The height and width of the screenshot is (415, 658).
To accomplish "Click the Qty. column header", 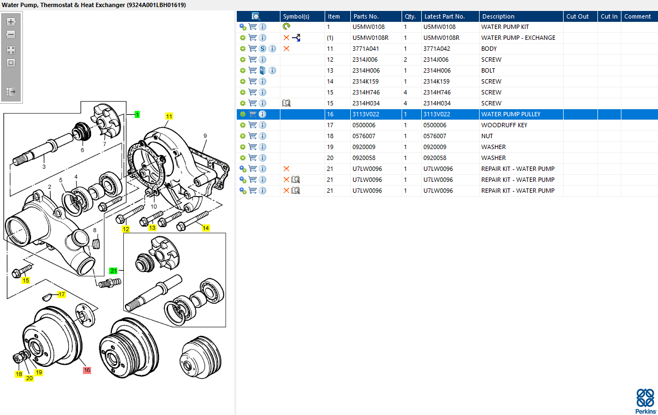I will [411, 16].
